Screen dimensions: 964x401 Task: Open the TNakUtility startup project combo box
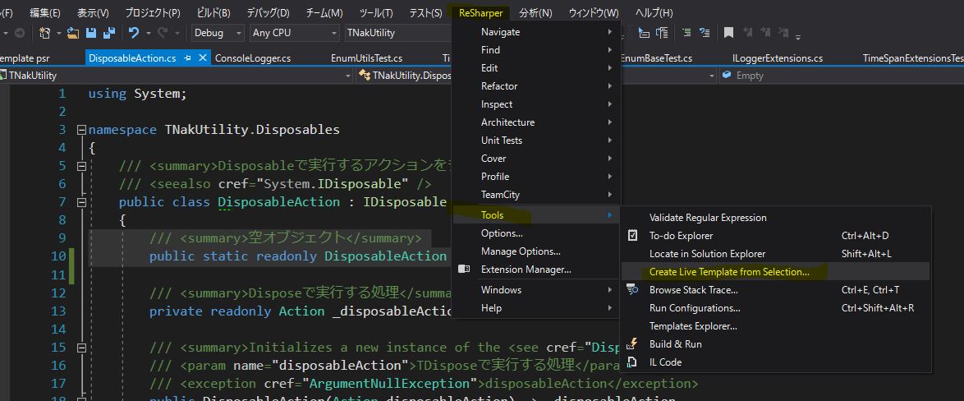click(x=397, y=33)
